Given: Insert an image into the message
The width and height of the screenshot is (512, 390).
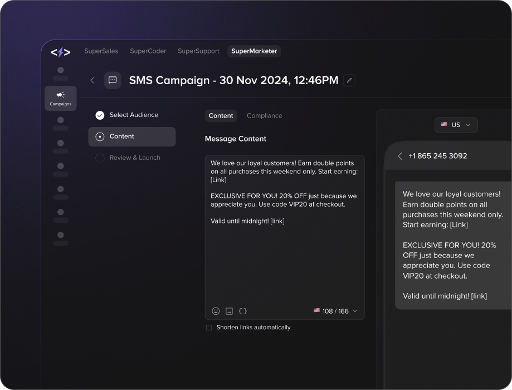Looking at the screenshot, I should tap(229, 311).
